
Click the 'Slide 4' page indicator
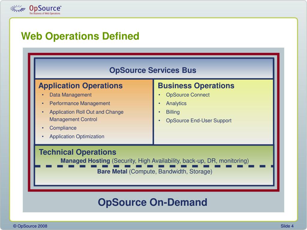click(x=287, y=226)
